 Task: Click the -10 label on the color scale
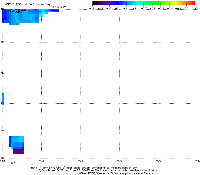[109, 9]
